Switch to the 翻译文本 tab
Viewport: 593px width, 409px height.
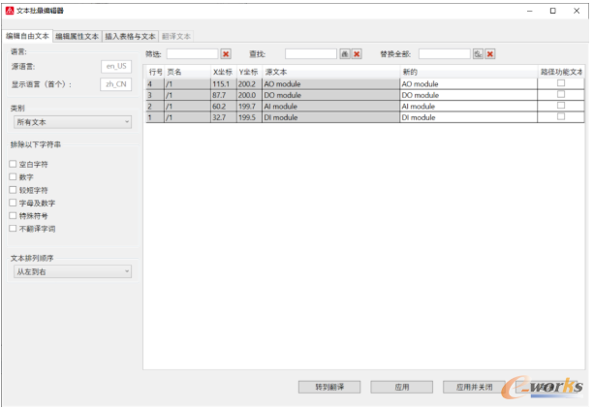[x=176, y=36]
